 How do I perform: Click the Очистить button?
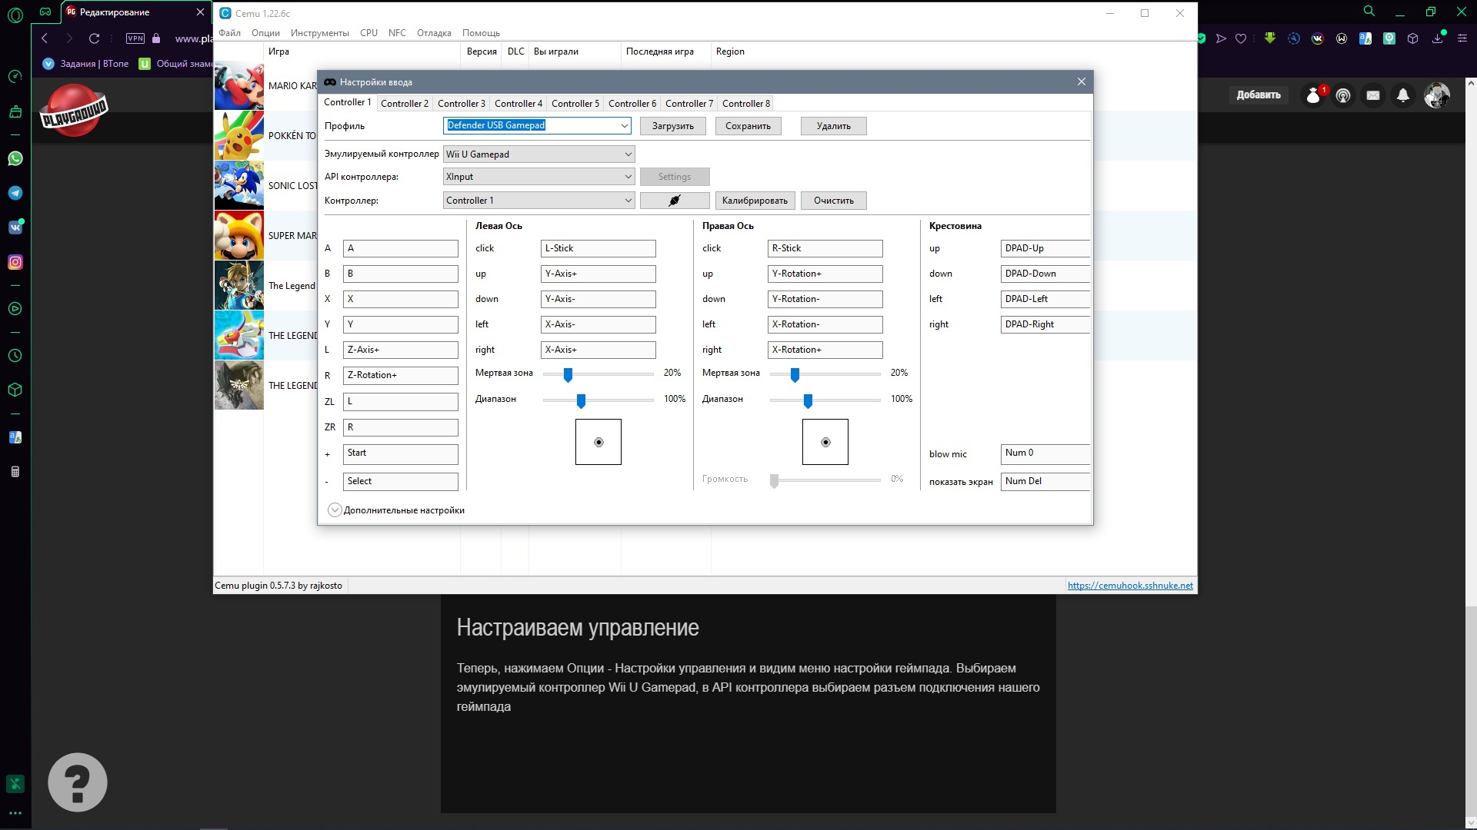click(834, 201)
